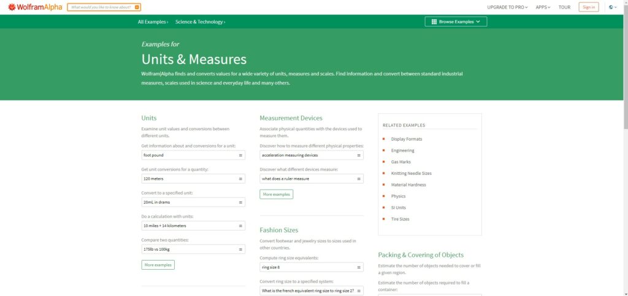Click equals icon for 175lb vs 100kg
This screenshot has height=296, width=628.
(x=240, y=250)
